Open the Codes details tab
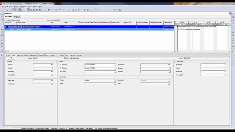The height and width of the screenshot is (132, 235). coord(26,55)
